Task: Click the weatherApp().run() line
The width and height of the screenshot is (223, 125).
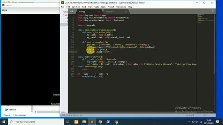Action: pyautogui.click(x=93, y=76)
